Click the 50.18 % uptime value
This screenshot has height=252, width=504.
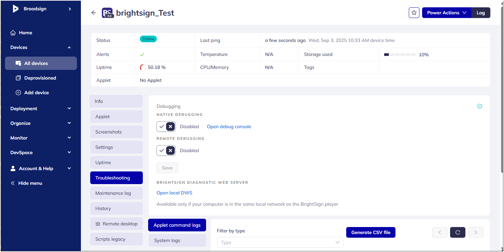pyautogui.click(x=157, y=67)
